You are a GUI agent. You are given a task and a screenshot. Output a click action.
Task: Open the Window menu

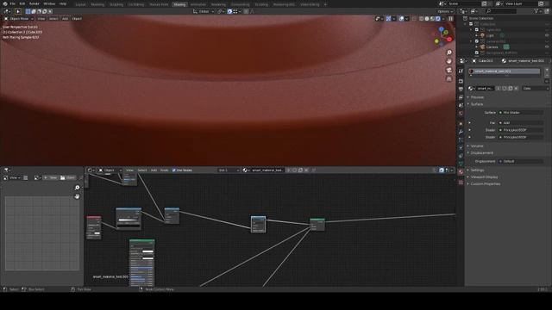(49, 3)
